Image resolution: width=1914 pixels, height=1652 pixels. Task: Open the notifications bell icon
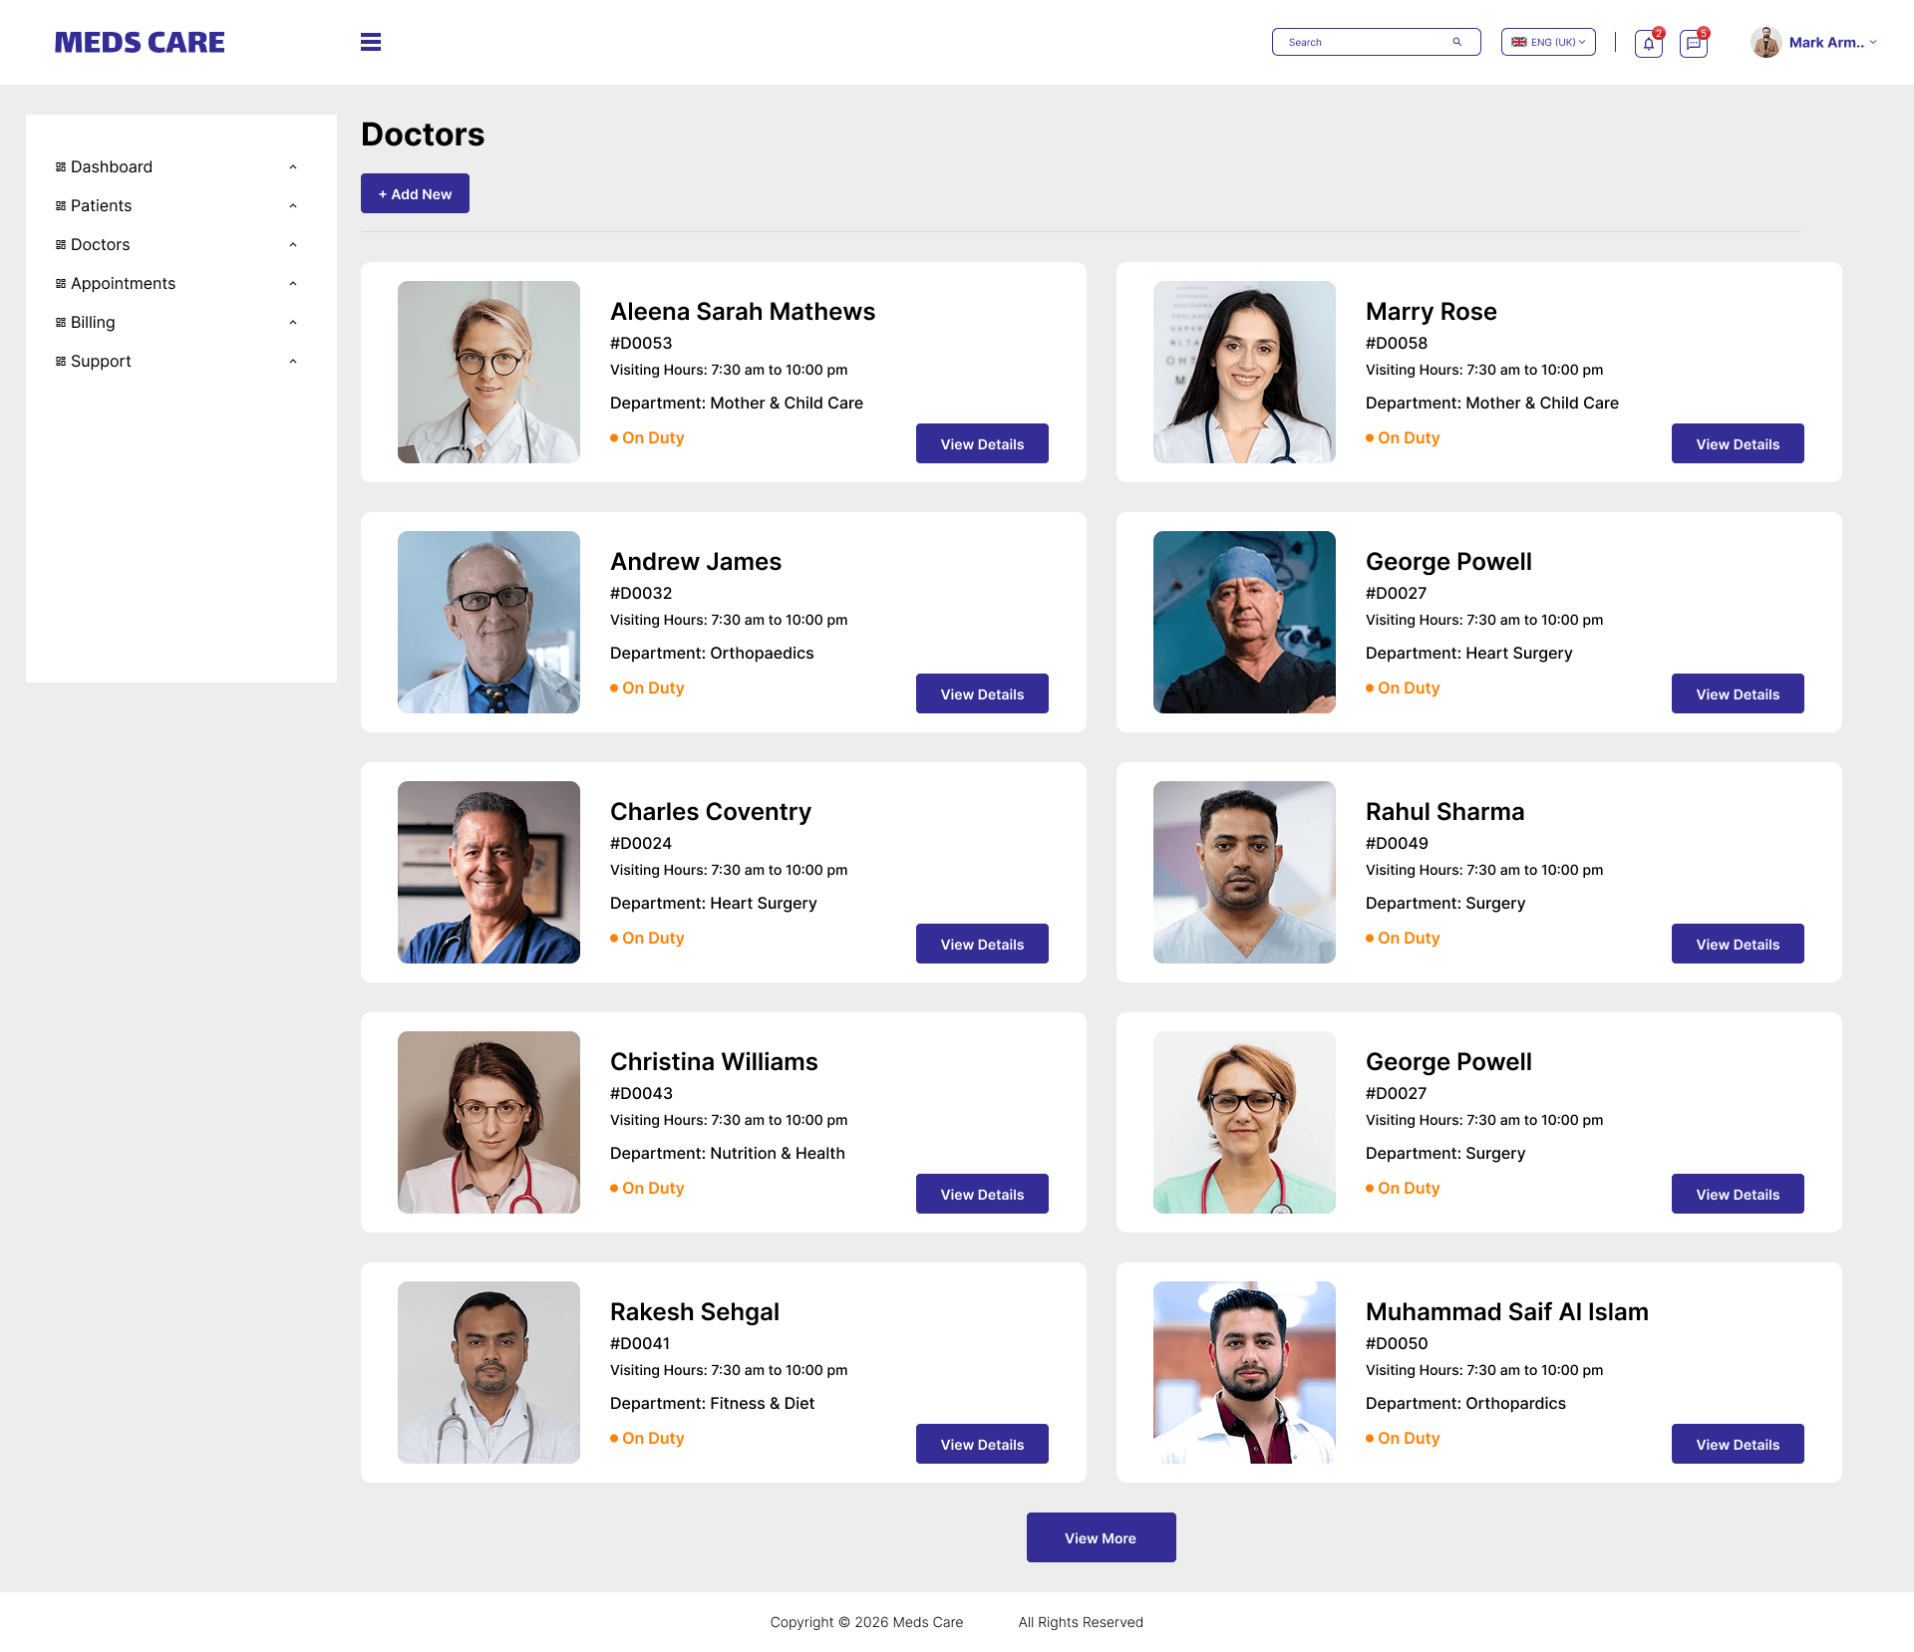click(x=1647, y=43)
